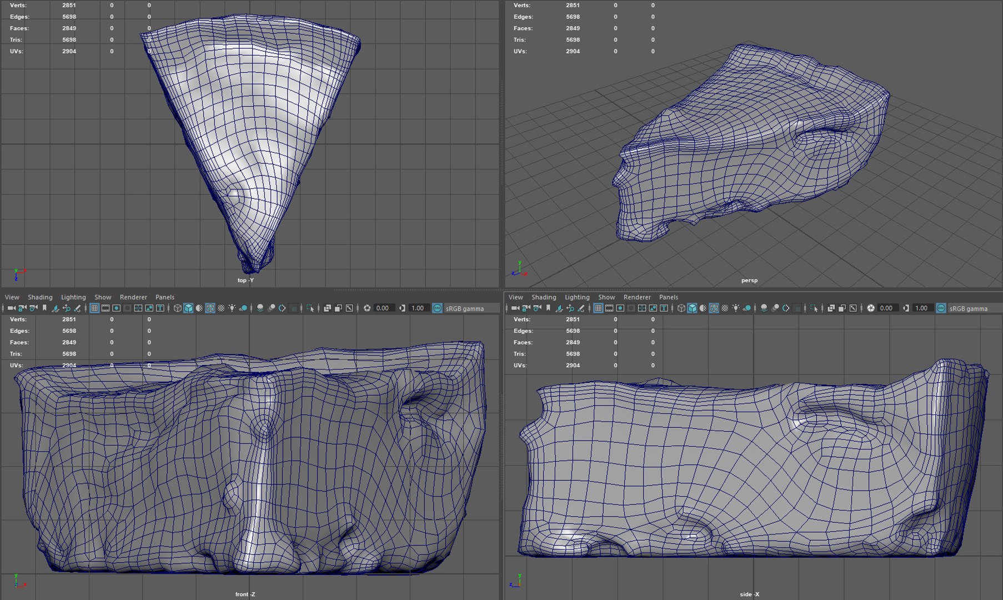Image resolution: width=1003 pixels, height=600 pixels.
Task: Click 'side -X' camera label in side viewport
Action: coord(749,594)
